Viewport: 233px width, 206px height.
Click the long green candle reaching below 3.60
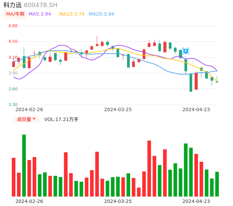pyautogui.click(x=191, y=83)
